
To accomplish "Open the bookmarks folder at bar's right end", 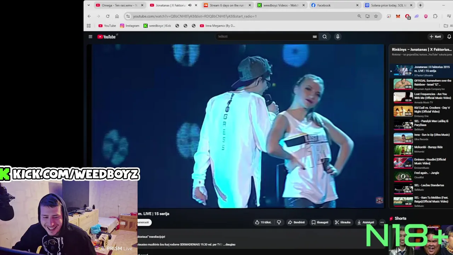I will [448, 25].
